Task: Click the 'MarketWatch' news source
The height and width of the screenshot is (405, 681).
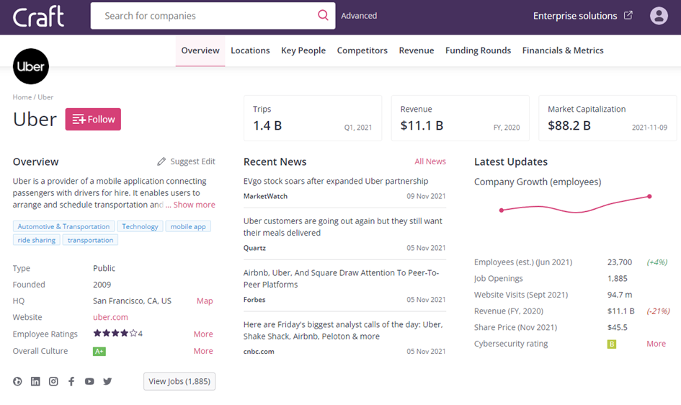Action: [265, 196]
